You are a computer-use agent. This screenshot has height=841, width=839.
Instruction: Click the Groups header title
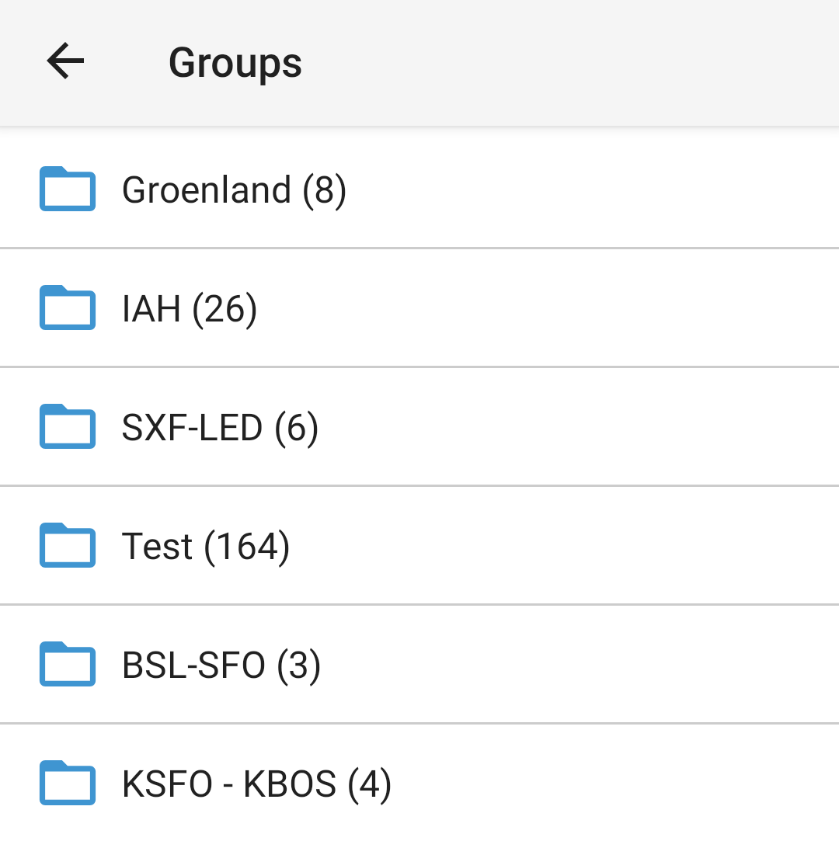coord(235,64)
